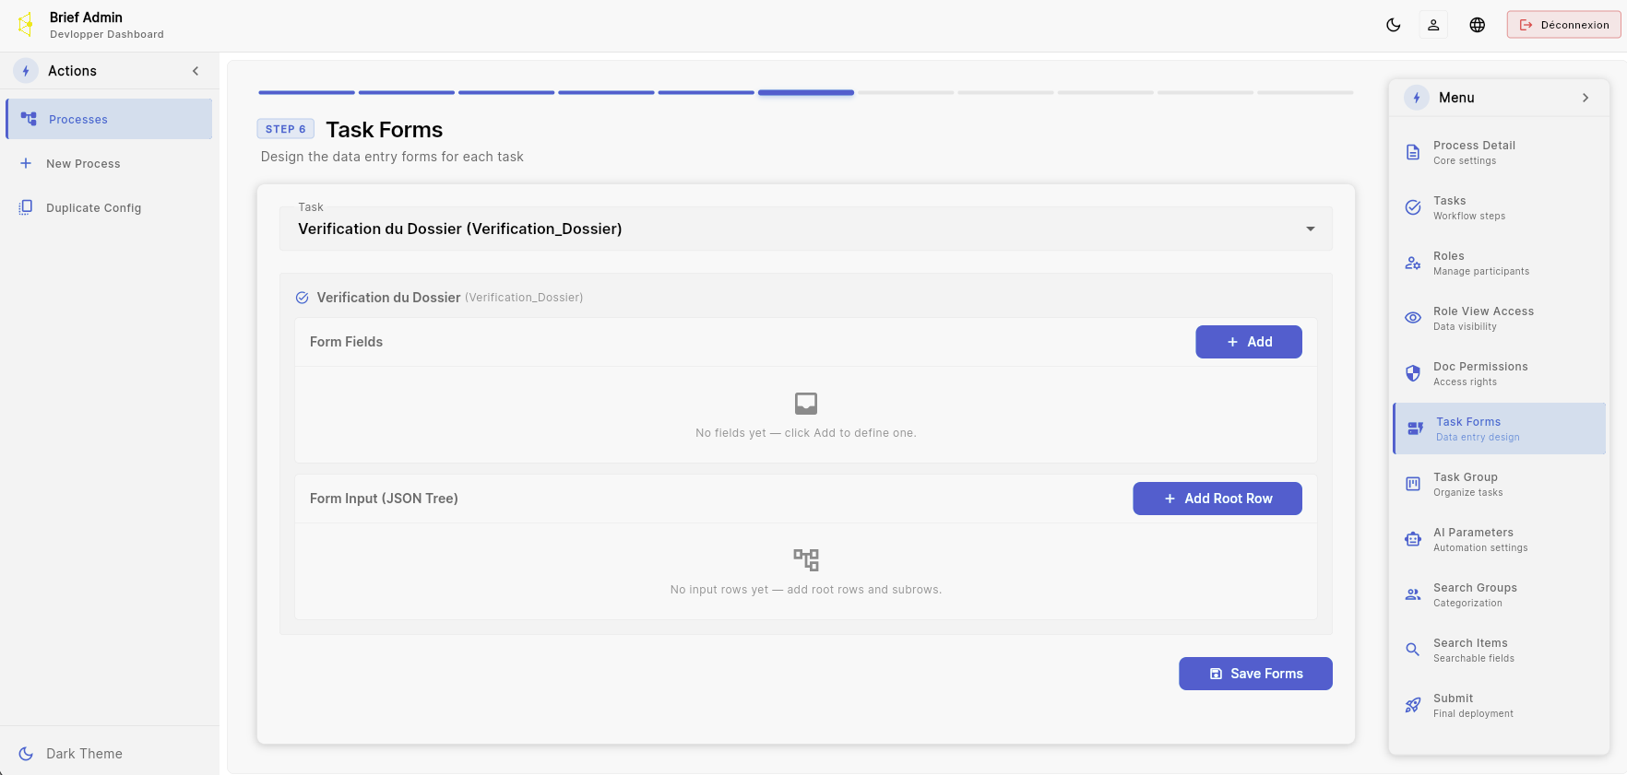Click the Submit rocket icon
1627x775 pixels.
(x=1413, y=705)
